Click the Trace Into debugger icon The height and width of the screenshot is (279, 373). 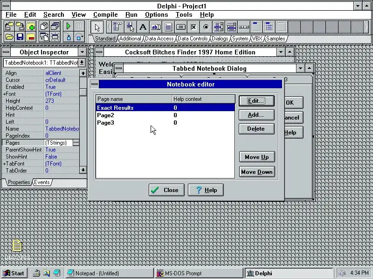[69, 37]
